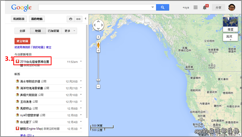This screenshot has width=242, height=137.
Task: Open options arrow for 11:52am entry
Action: tap(81, 61)
